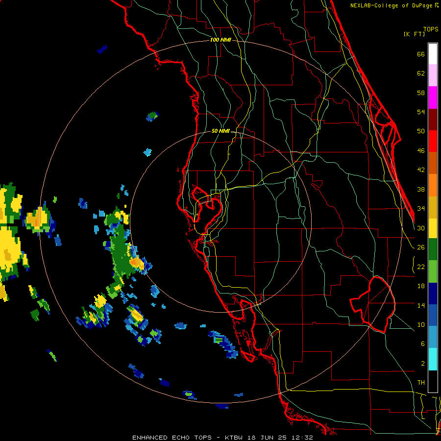Viewport: 441px width, 441px height.
Task: Click the dark green legend swatch
Action: coord(433,249)
